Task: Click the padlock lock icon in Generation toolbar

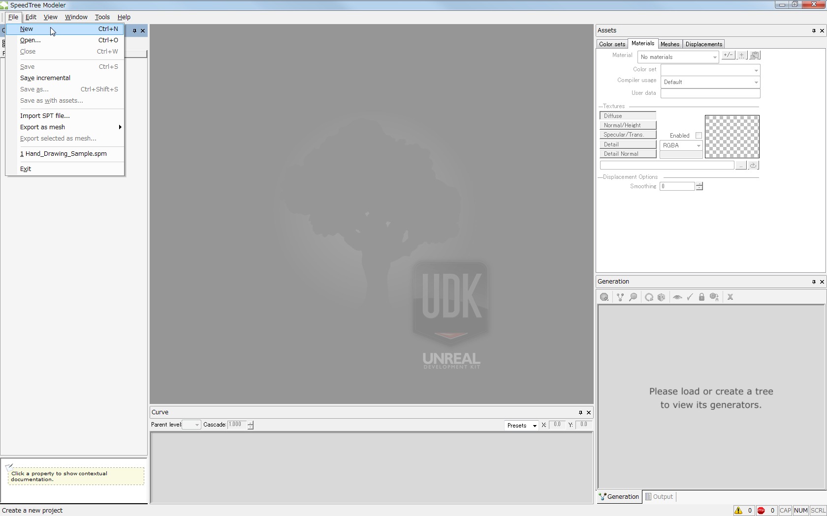Action: click(701, 297)
